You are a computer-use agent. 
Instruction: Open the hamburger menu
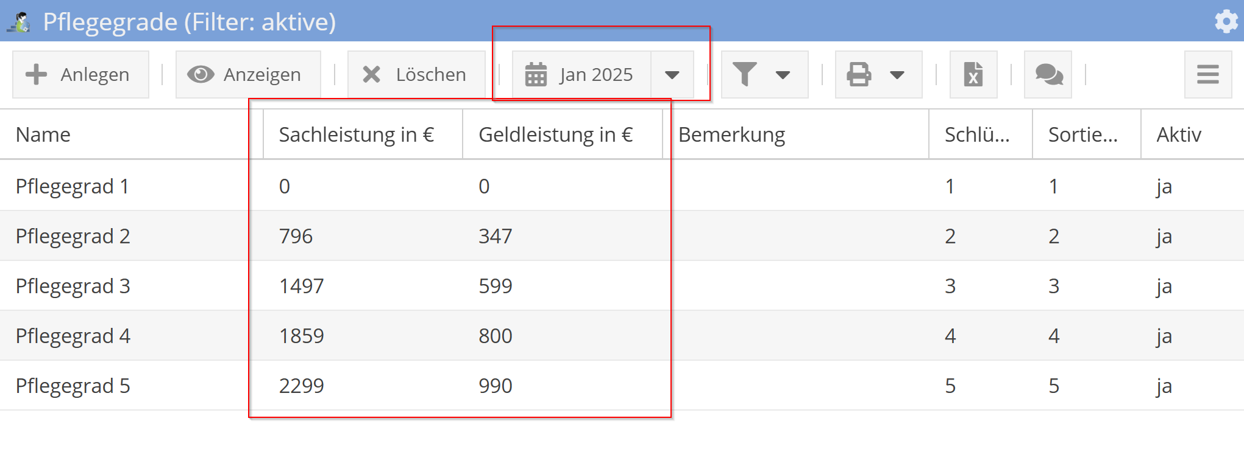tap(1207, 74)
